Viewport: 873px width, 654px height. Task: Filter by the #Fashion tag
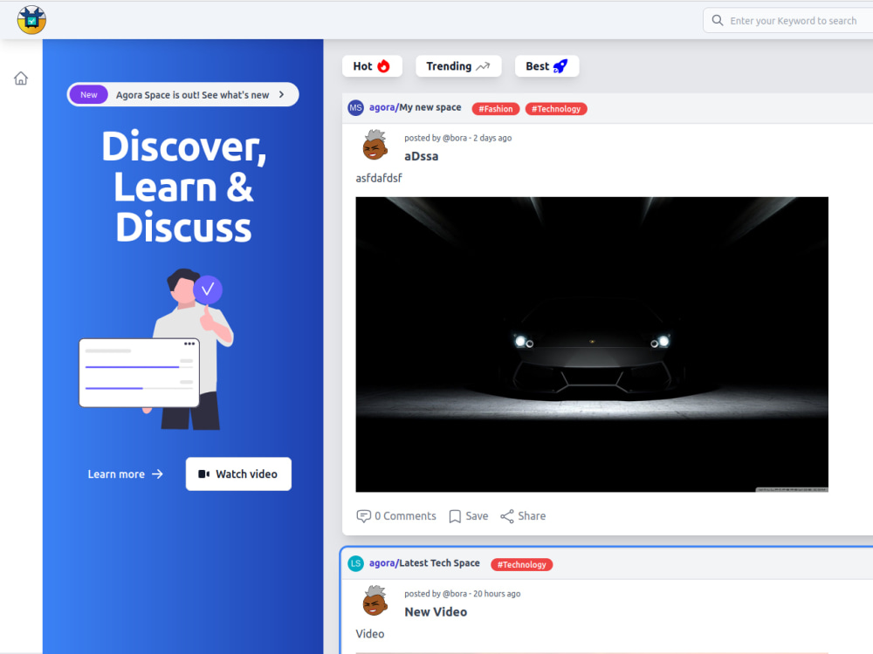496,109
